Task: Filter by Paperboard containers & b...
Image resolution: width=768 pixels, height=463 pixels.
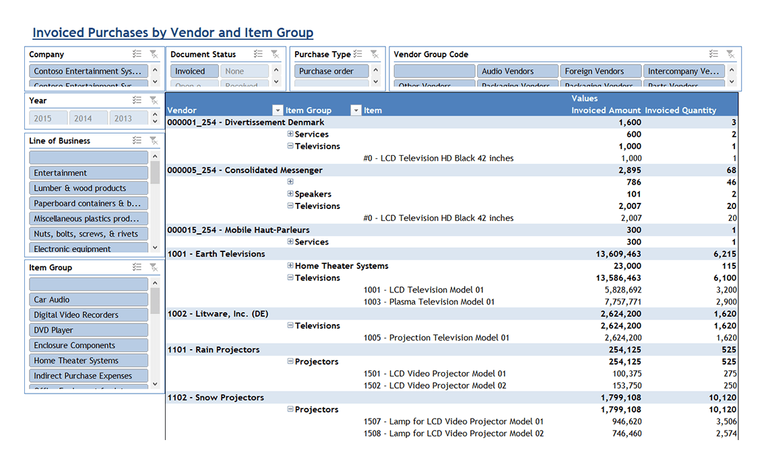Action: tap(89, 203)
